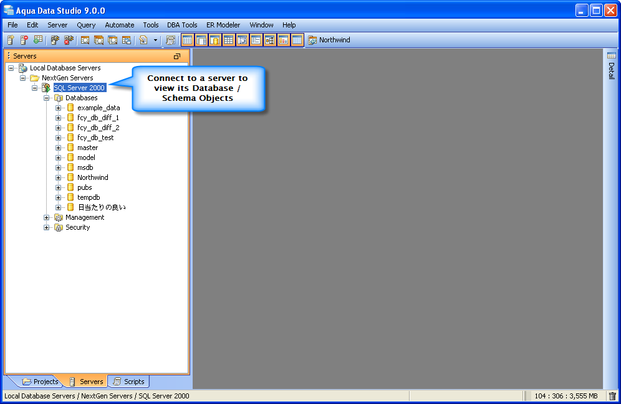
Task: Click the register server icon with star
Action: pos(11,40)
